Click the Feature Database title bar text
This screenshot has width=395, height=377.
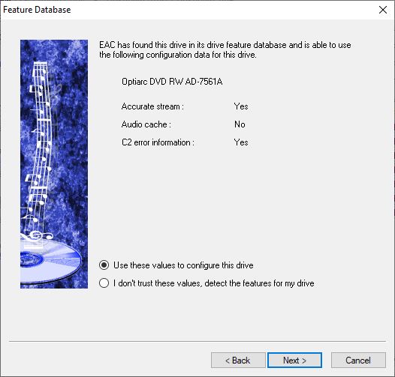[37, 10]
